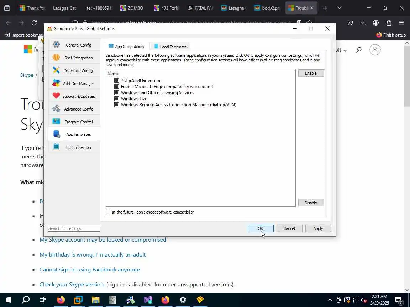Reload the page in Firefox

[34, 23]
